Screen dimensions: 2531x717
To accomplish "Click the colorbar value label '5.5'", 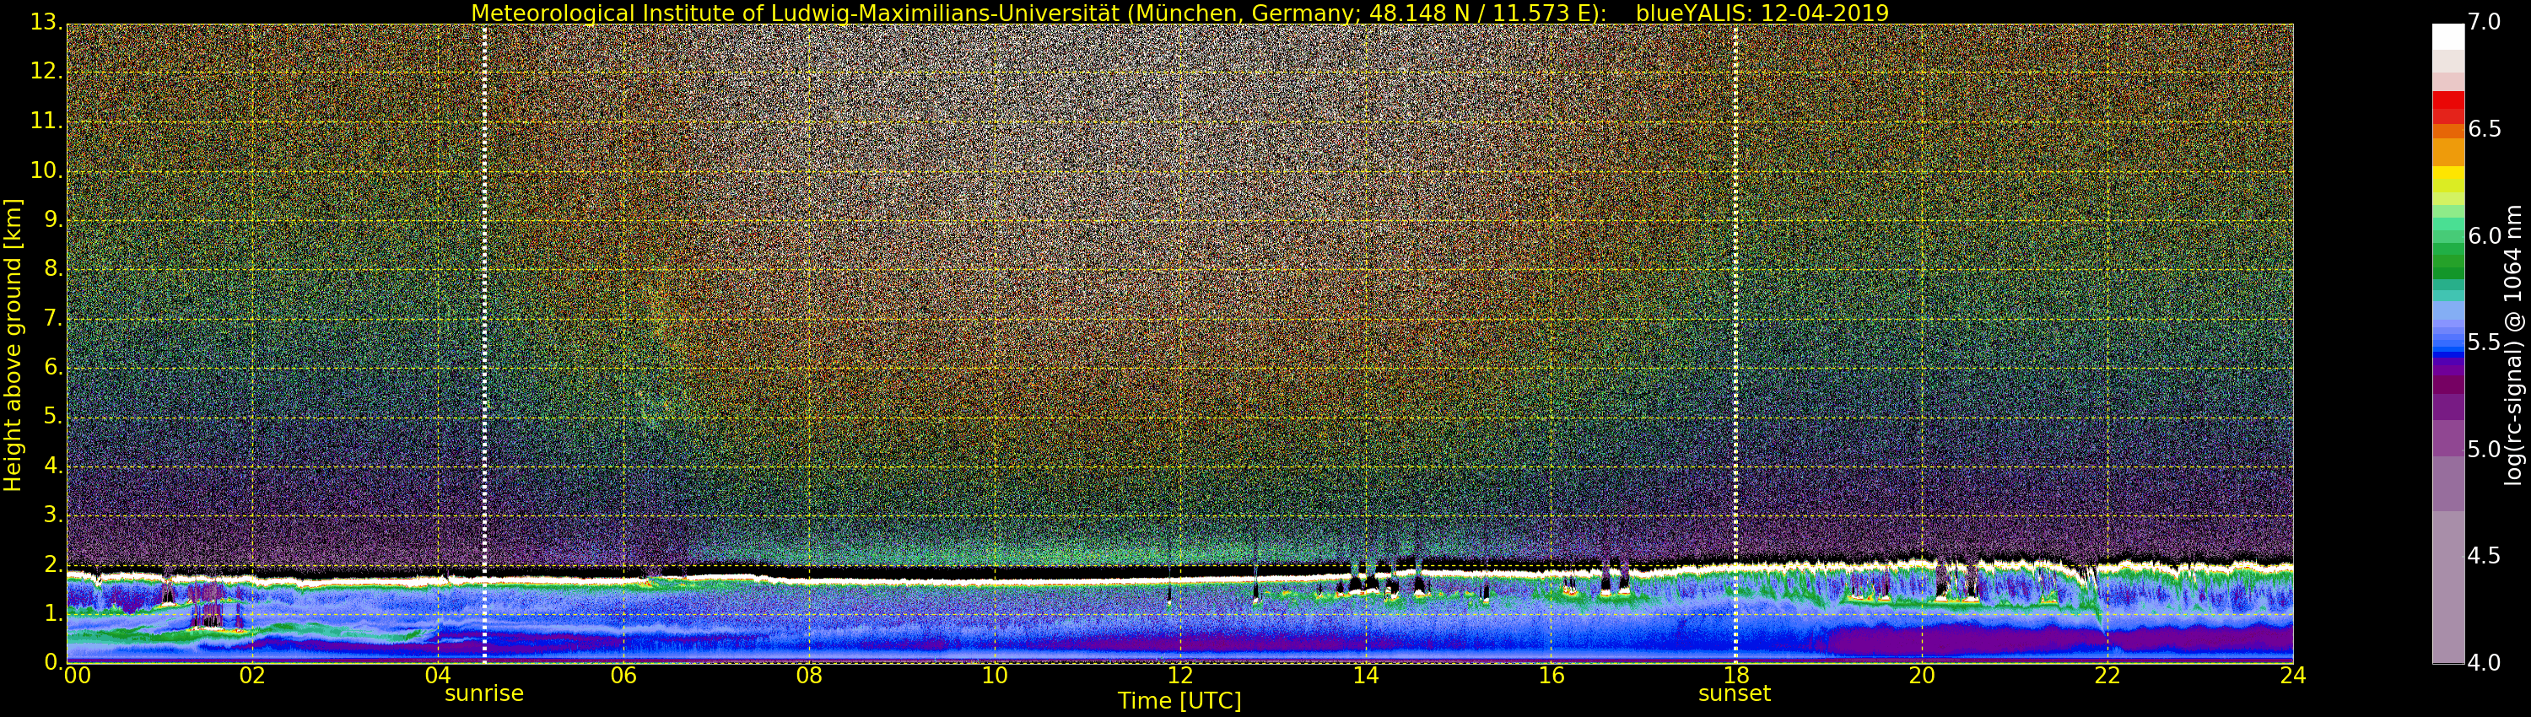I will (x=2484, y=342).
